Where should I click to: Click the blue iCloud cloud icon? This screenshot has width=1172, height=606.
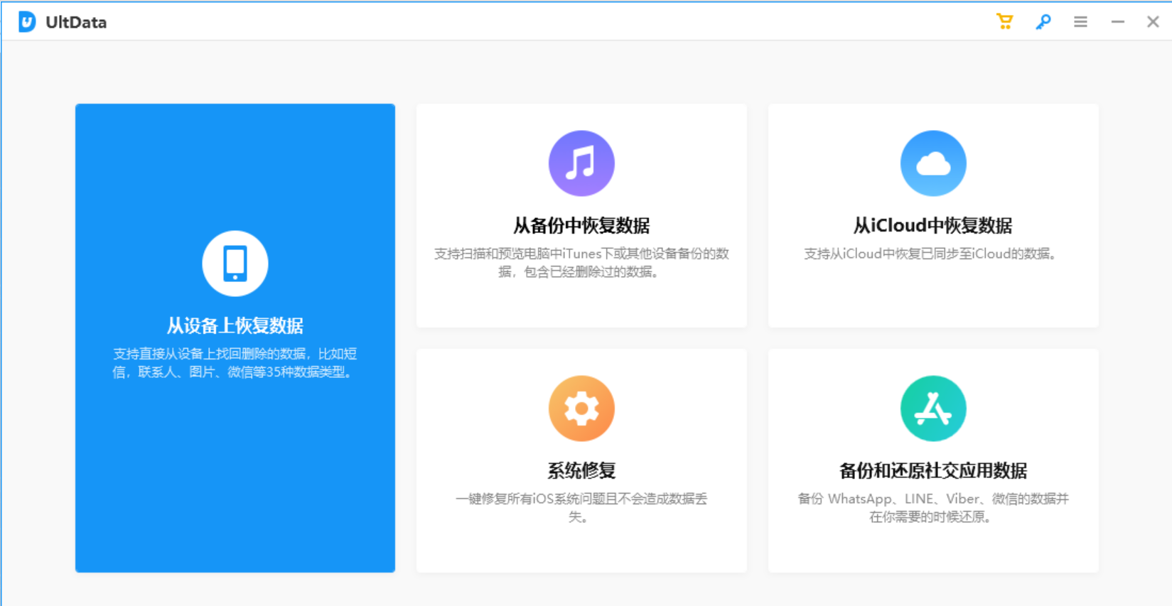point(933,163)
